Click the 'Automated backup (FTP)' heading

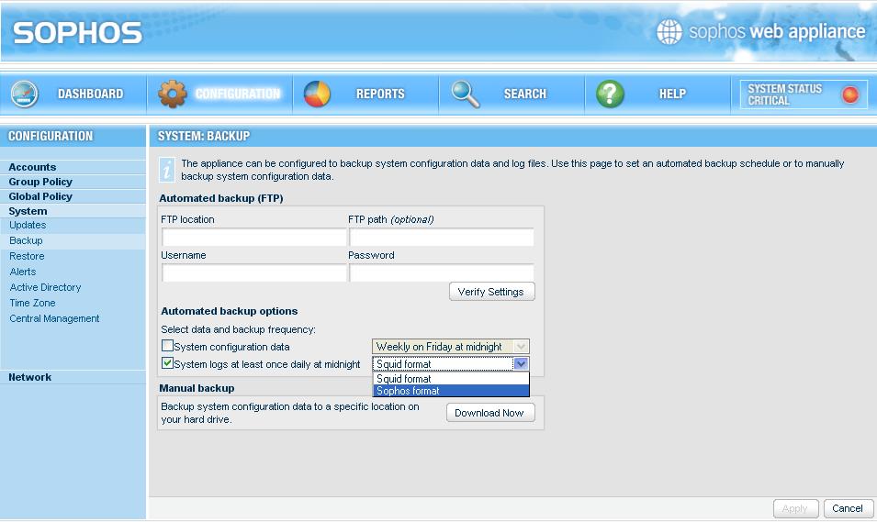point(221,198)
